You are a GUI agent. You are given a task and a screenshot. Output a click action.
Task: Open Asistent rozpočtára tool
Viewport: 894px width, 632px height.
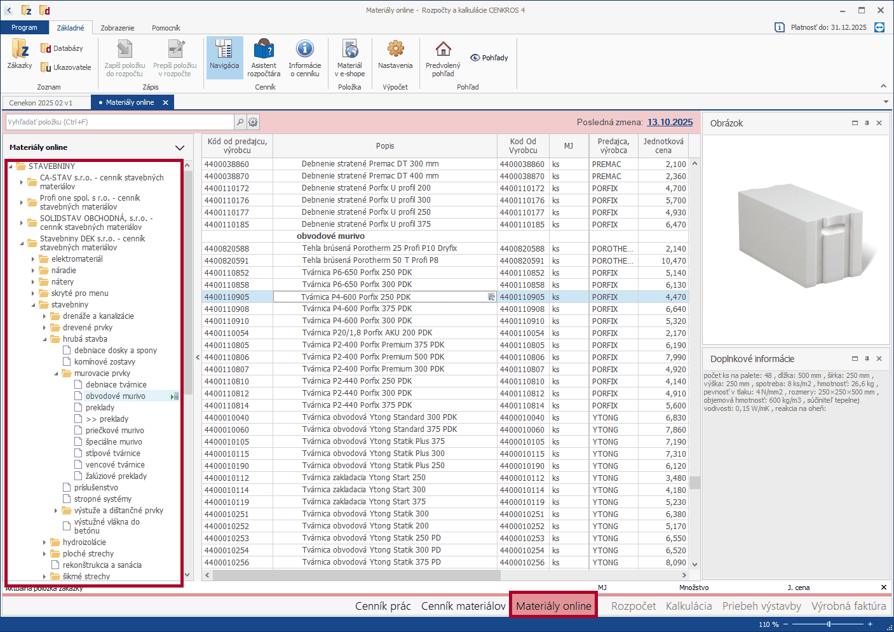264,57
